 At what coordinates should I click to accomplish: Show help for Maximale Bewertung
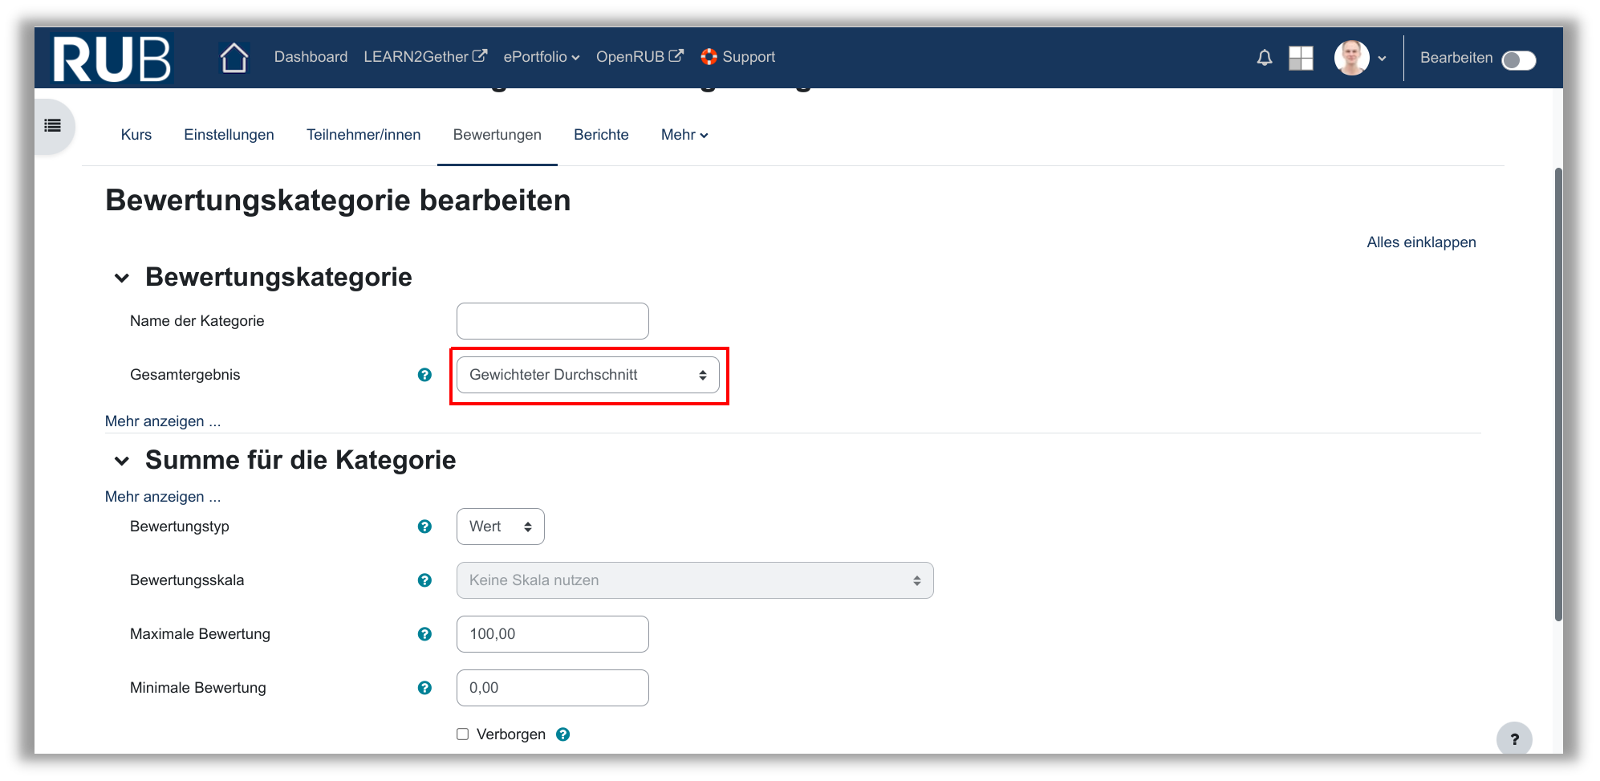424,634
